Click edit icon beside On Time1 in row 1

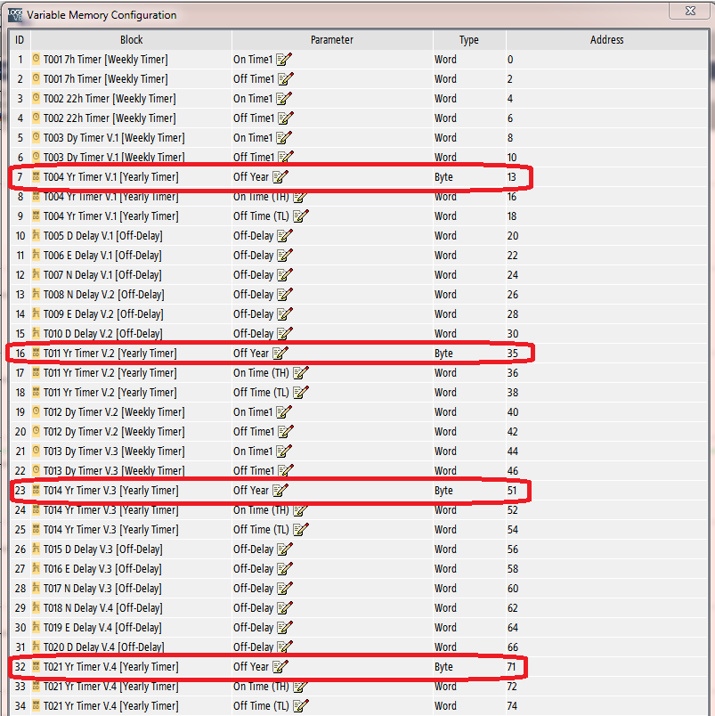tap(283, 60)
